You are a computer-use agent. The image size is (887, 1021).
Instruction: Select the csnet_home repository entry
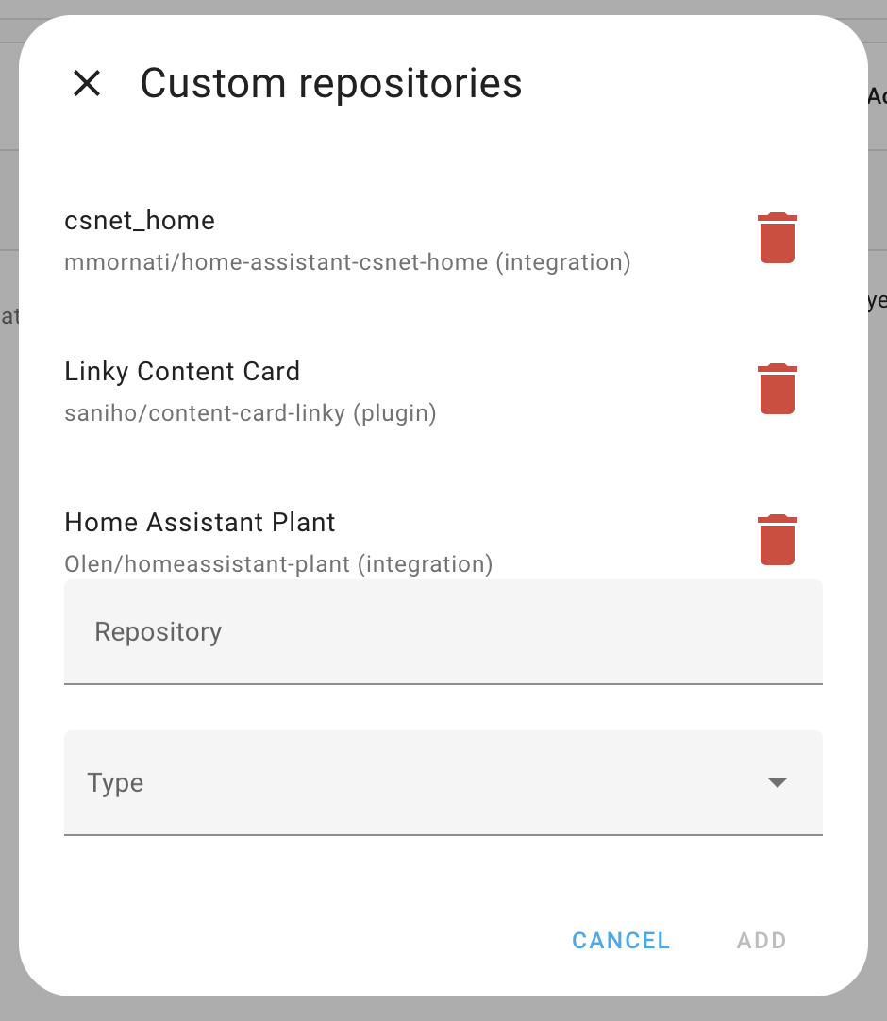tap(140, 221)
